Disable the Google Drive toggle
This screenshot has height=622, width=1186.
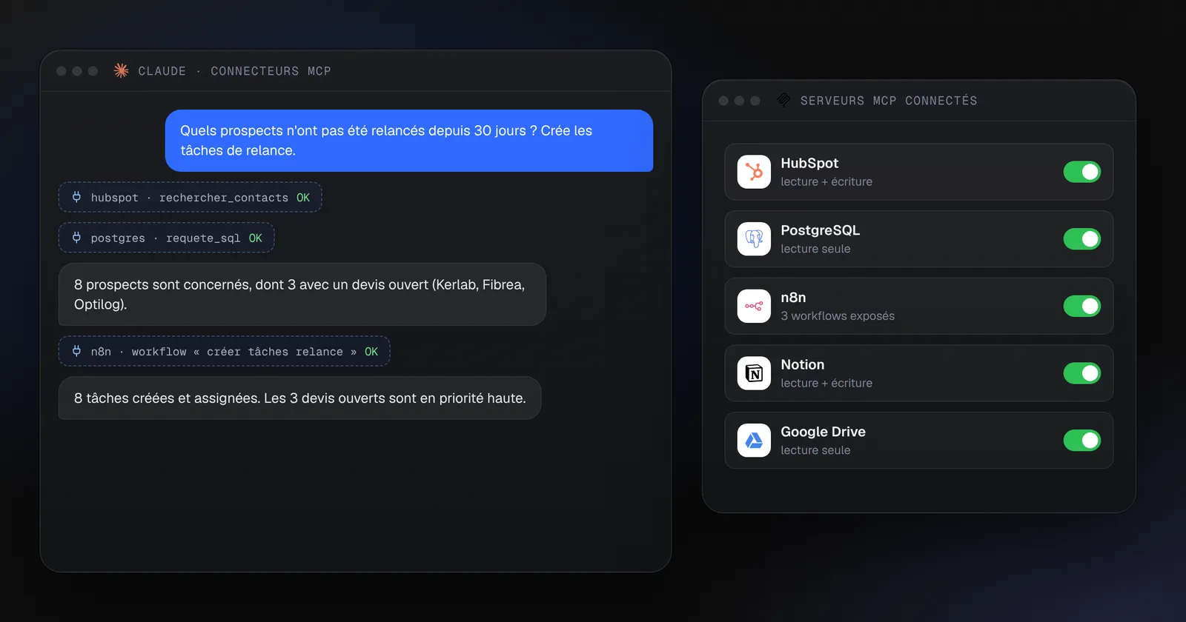point(1082,441)
